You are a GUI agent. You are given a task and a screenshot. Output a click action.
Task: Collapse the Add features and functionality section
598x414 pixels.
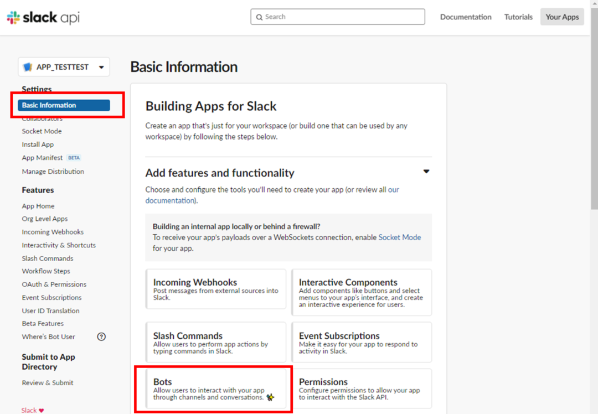[x=426, y=172]
